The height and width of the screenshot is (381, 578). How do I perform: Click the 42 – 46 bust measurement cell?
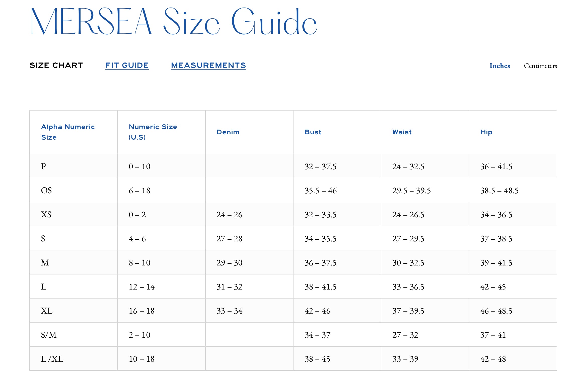317,311
